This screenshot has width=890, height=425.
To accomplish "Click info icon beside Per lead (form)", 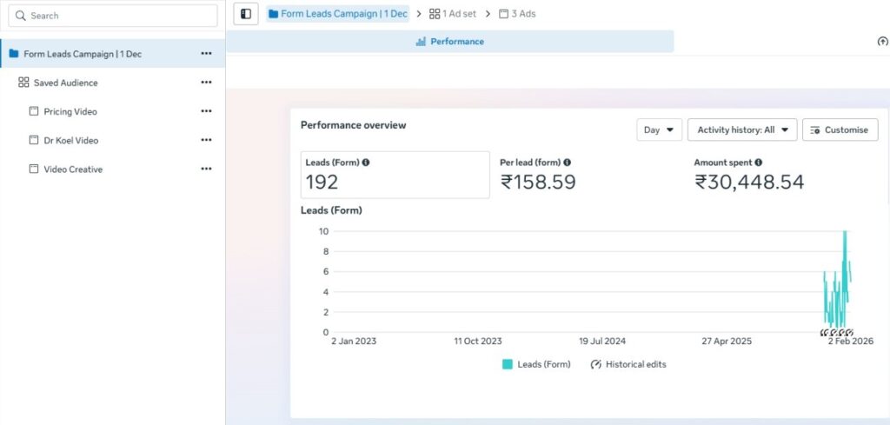I will tap(568, 163).
